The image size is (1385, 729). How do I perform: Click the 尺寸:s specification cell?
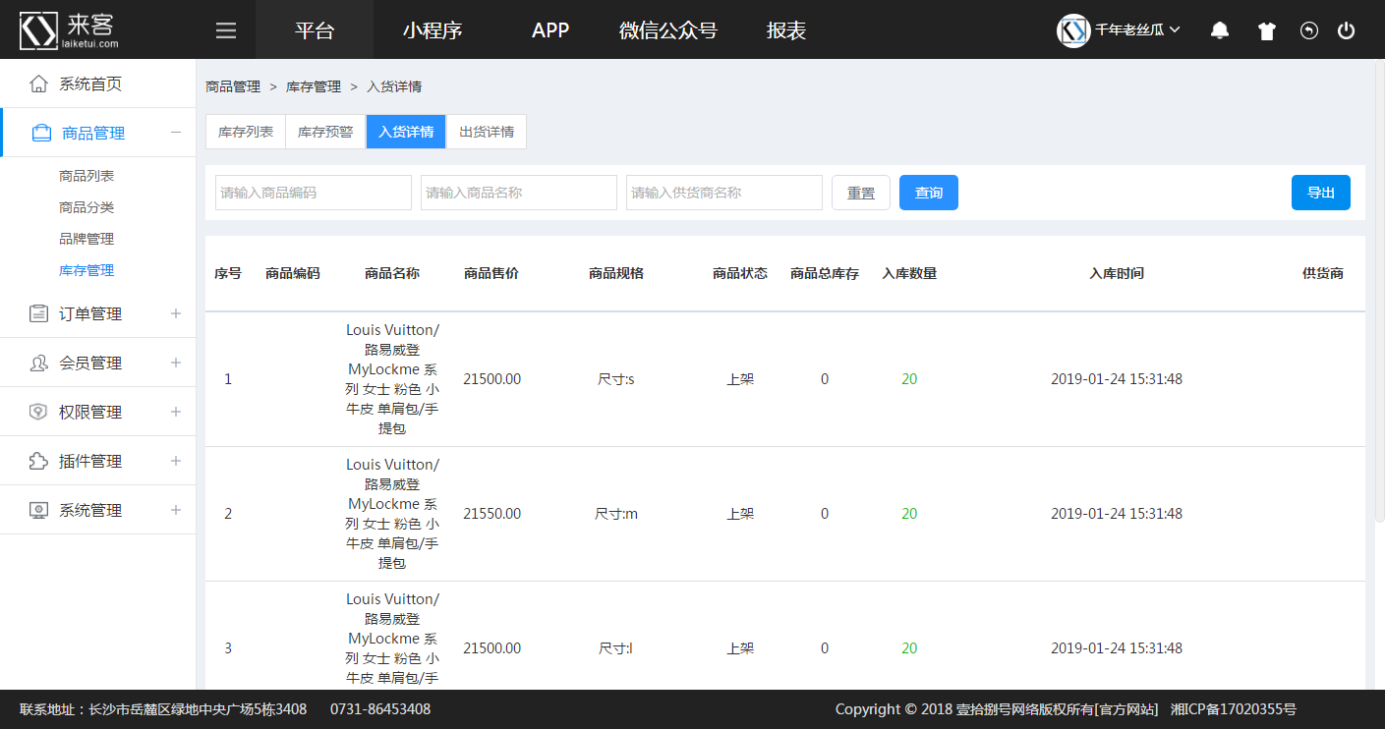616,379
